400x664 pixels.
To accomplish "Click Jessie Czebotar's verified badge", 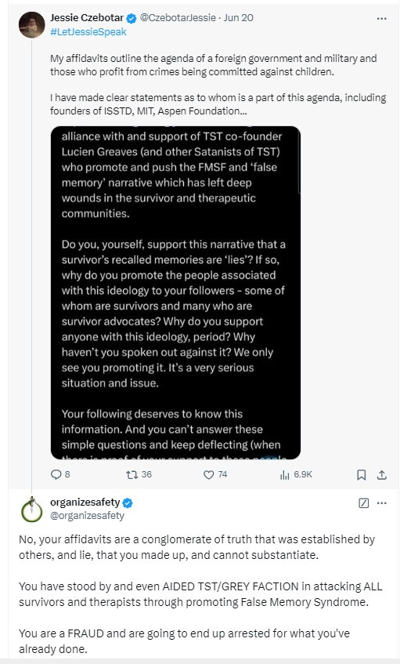I will tap(132, 18).
